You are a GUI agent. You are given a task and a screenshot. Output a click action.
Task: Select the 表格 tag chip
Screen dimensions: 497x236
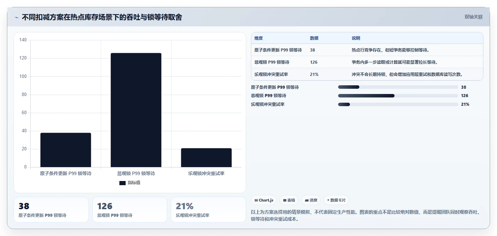click(x=289, y=200)
